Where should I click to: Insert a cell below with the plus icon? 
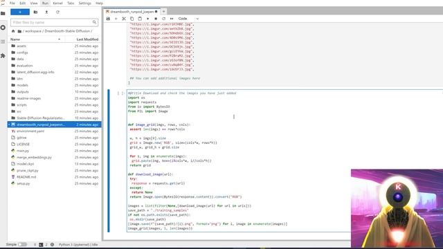116,19
